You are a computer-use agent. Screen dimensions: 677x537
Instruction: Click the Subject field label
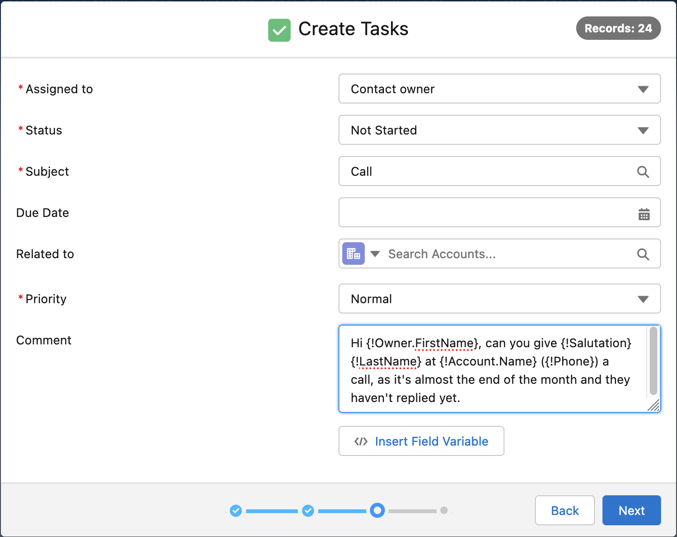coord(47,172)
